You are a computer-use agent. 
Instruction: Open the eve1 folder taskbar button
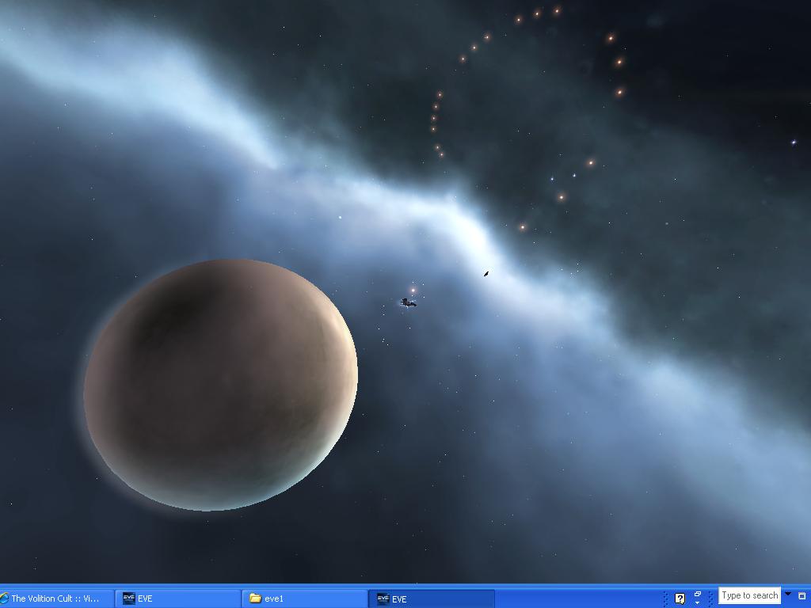pos(304,598)
